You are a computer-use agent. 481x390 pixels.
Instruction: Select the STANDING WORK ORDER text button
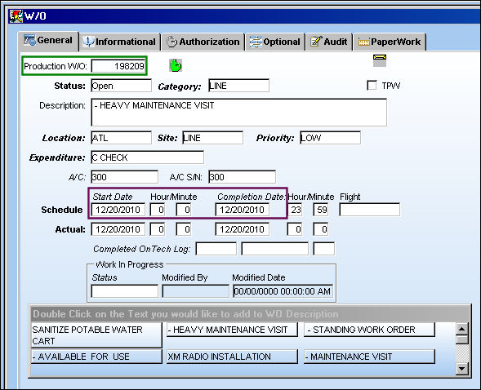click(369, 330)
